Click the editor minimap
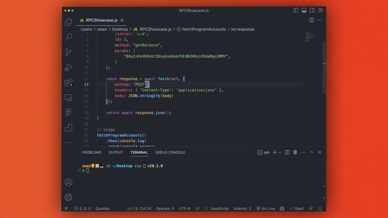388x218 pixels. click(310, 37)
